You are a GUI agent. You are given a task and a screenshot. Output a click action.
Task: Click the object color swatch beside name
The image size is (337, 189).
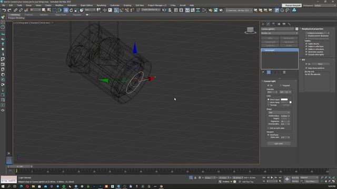tap(297, 29)
